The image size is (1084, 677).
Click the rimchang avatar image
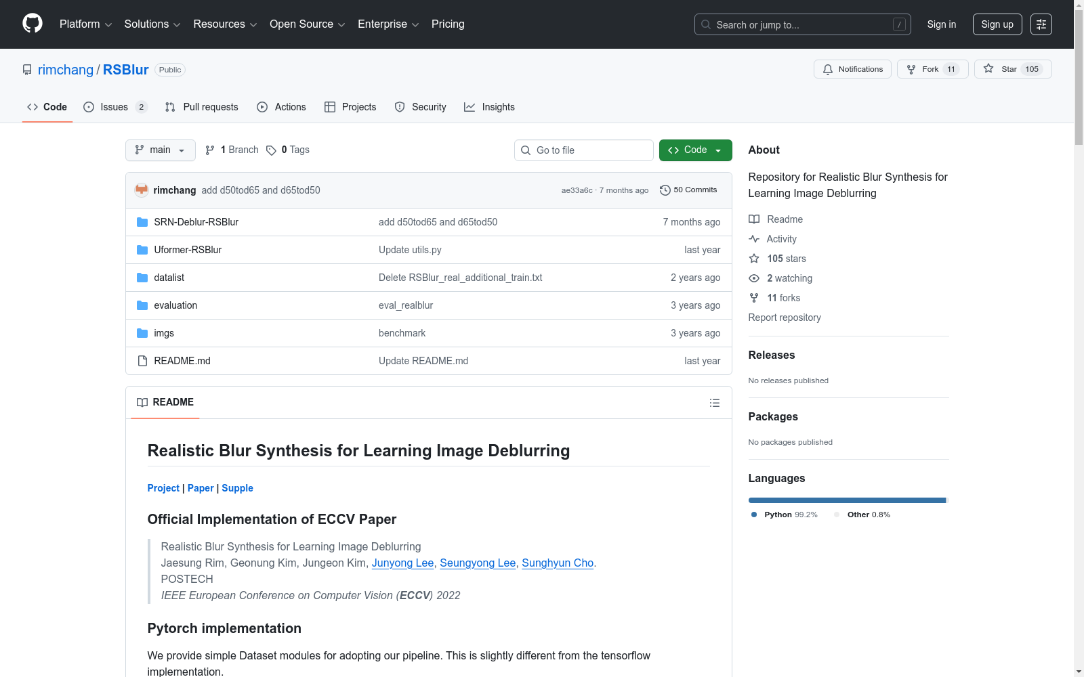(142, 190)
